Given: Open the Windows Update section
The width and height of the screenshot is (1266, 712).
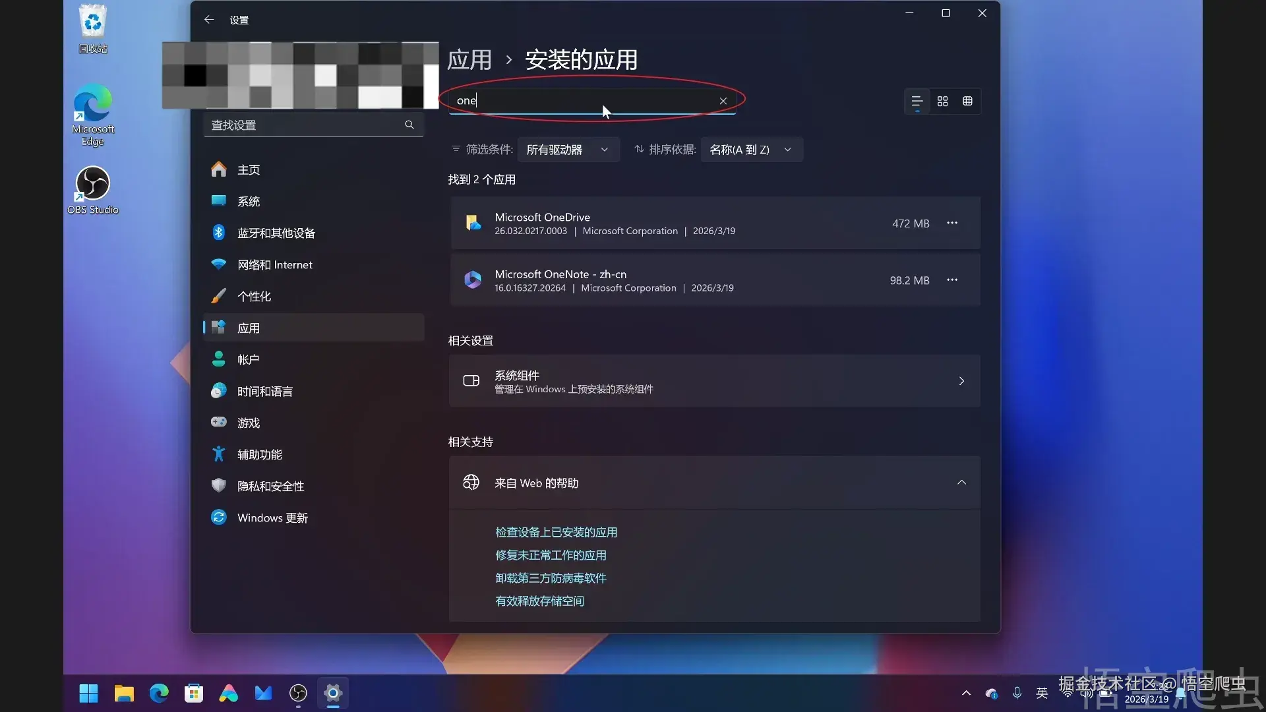Looking at the screenshot, I should [x=272, y=518].
